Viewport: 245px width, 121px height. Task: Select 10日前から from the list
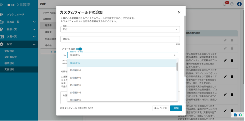pos(75,70)
